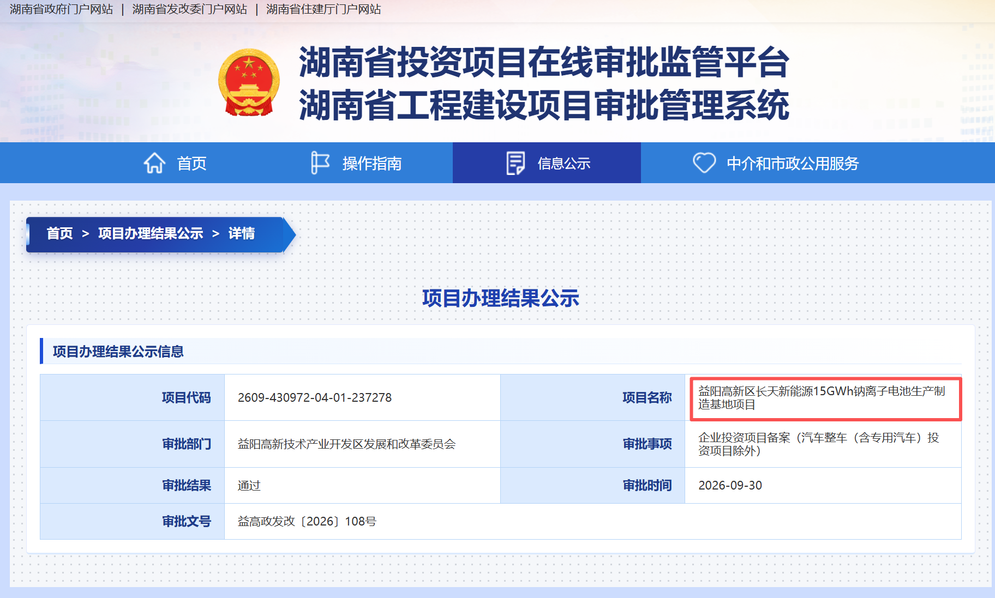Click the heart icon for 中介和市政公用服务
This screenshot has width=995, height=598.
[704, 162]
